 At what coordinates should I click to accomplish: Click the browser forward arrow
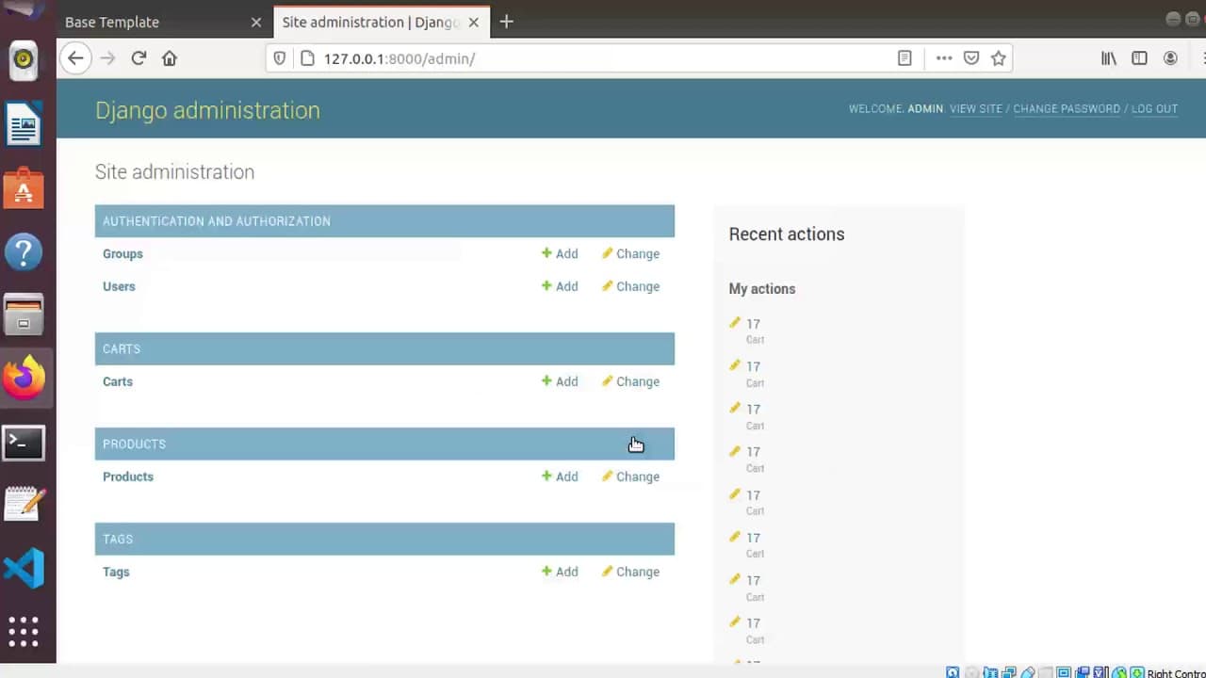click(107, 58)
